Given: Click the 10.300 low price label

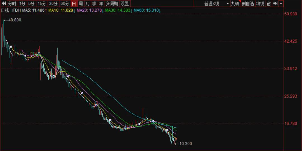Looking at the screenshot, I should pyautogui.click(x=185, y=144).
